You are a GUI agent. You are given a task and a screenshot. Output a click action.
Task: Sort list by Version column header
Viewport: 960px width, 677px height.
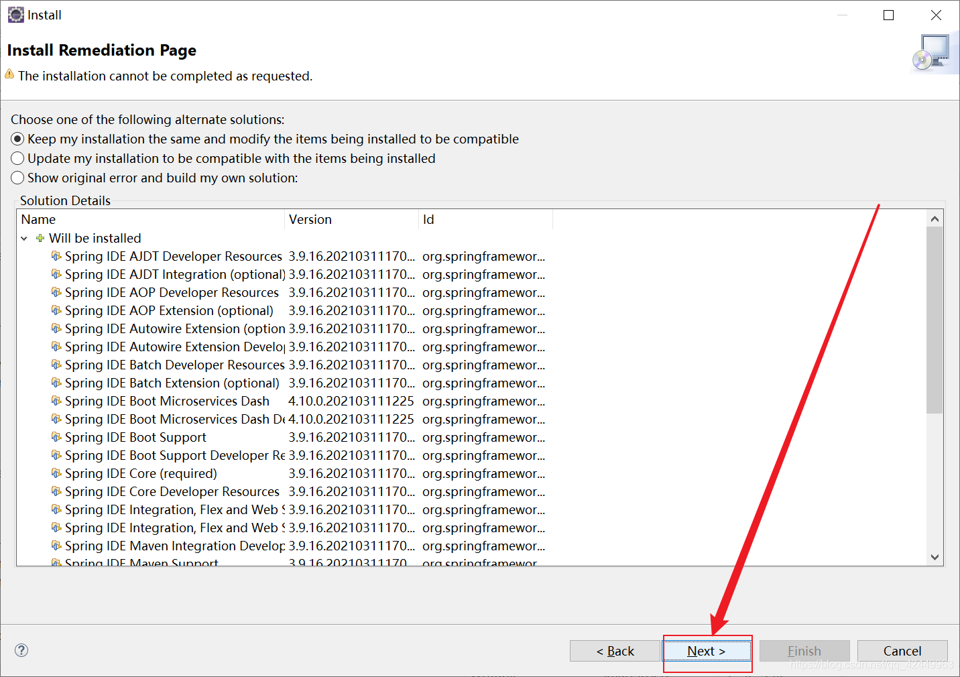[352, 219]
